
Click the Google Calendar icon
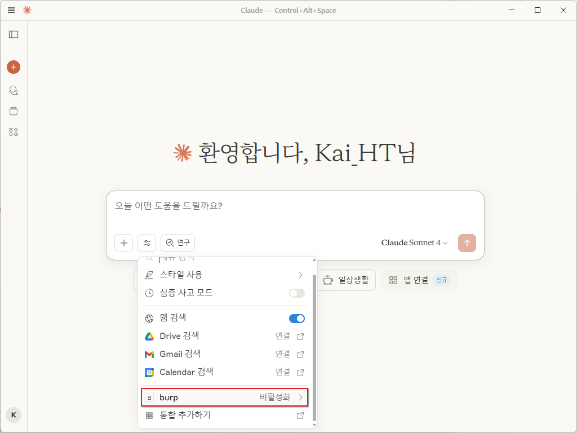149,373
